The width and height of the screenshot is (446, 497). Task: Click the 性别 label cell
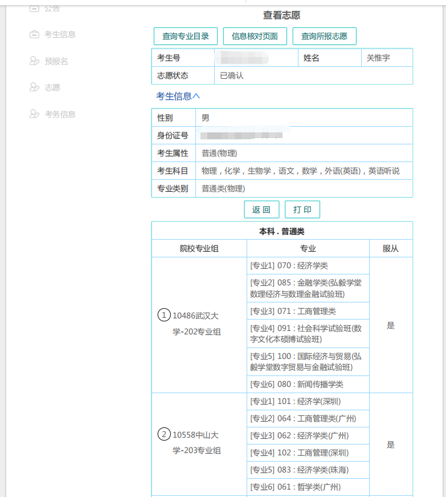tap(174, 118)
